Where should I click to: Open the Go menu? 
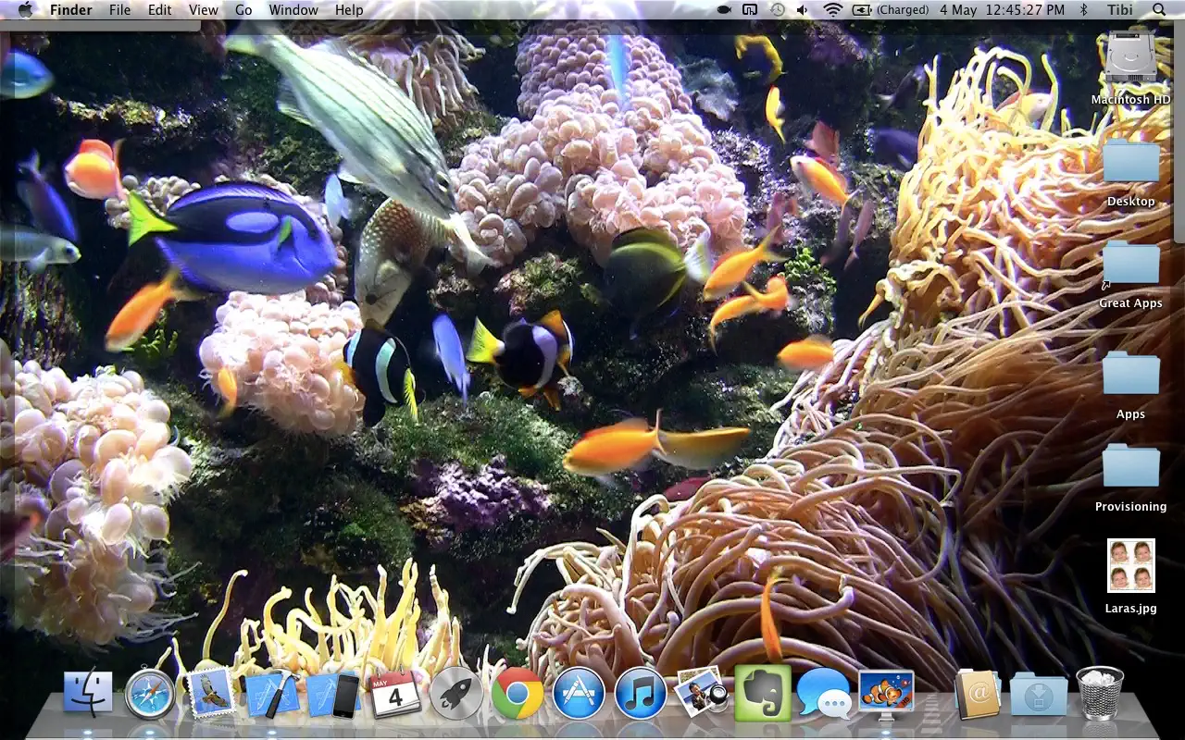(243, 10)
